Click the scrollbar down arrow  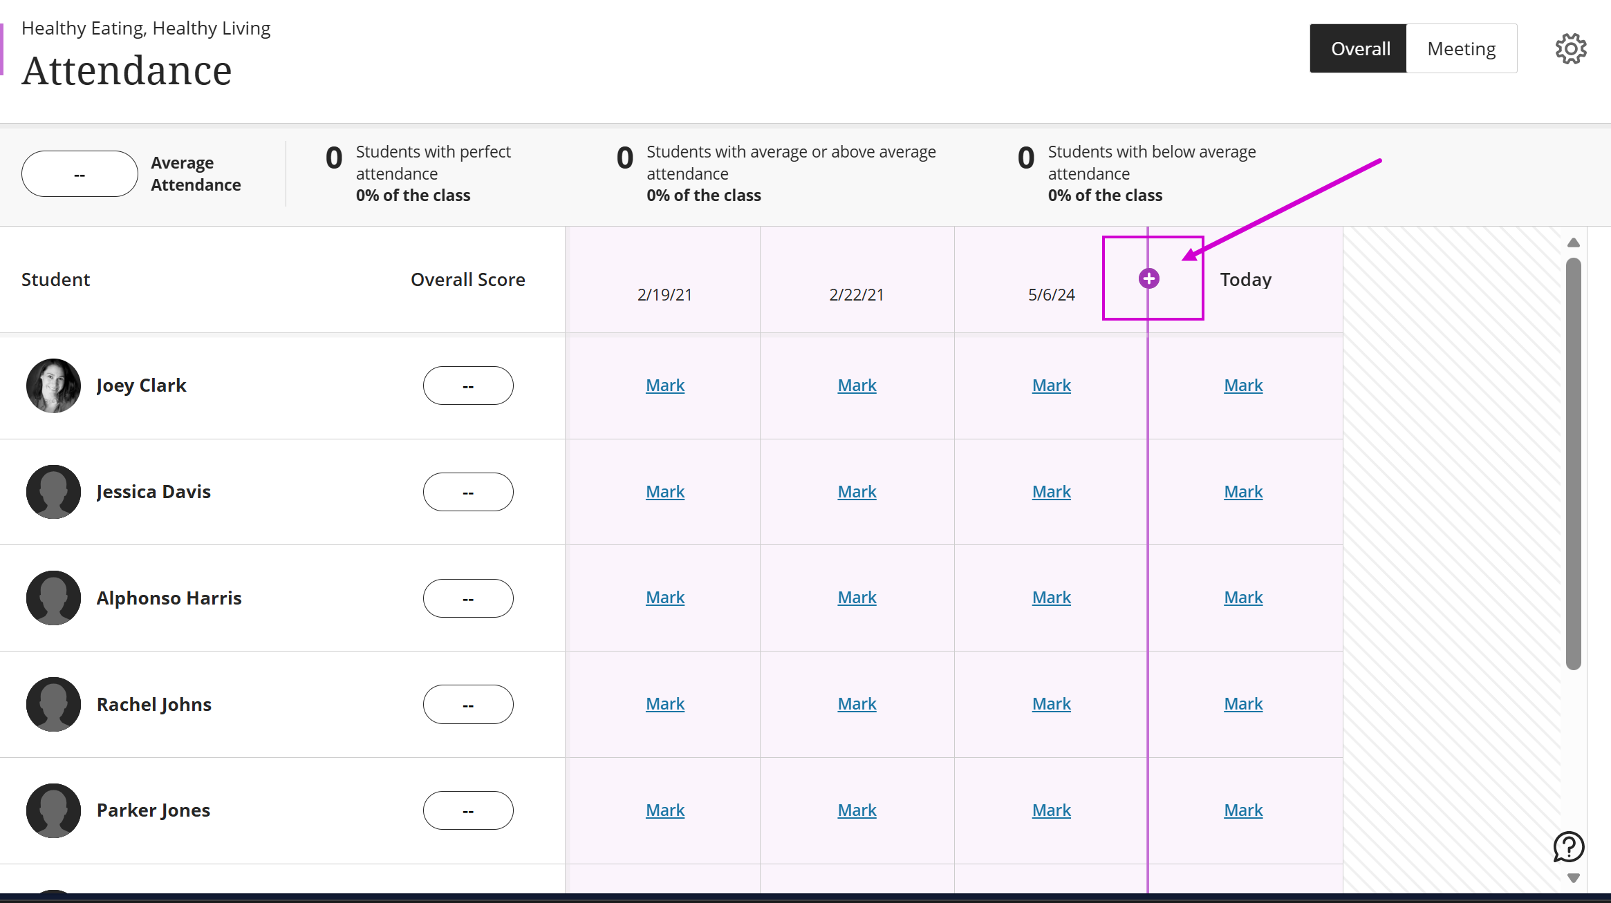(x=1574, y=878)
